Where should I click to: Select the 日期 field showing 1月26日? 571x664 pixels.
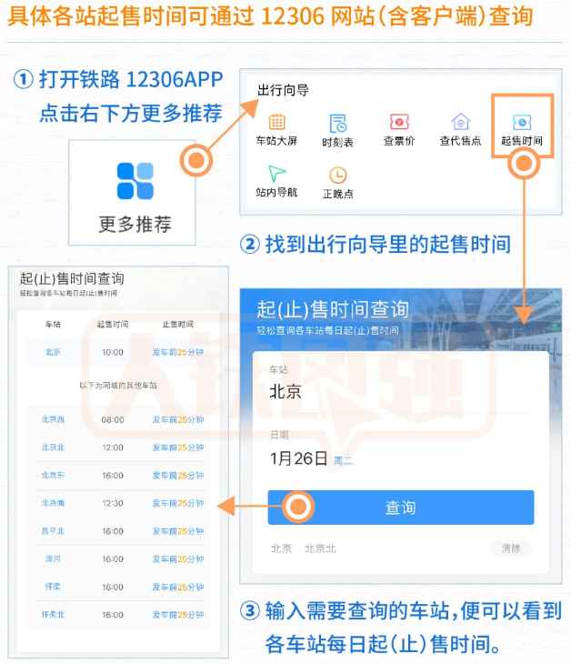coord(401,451)
